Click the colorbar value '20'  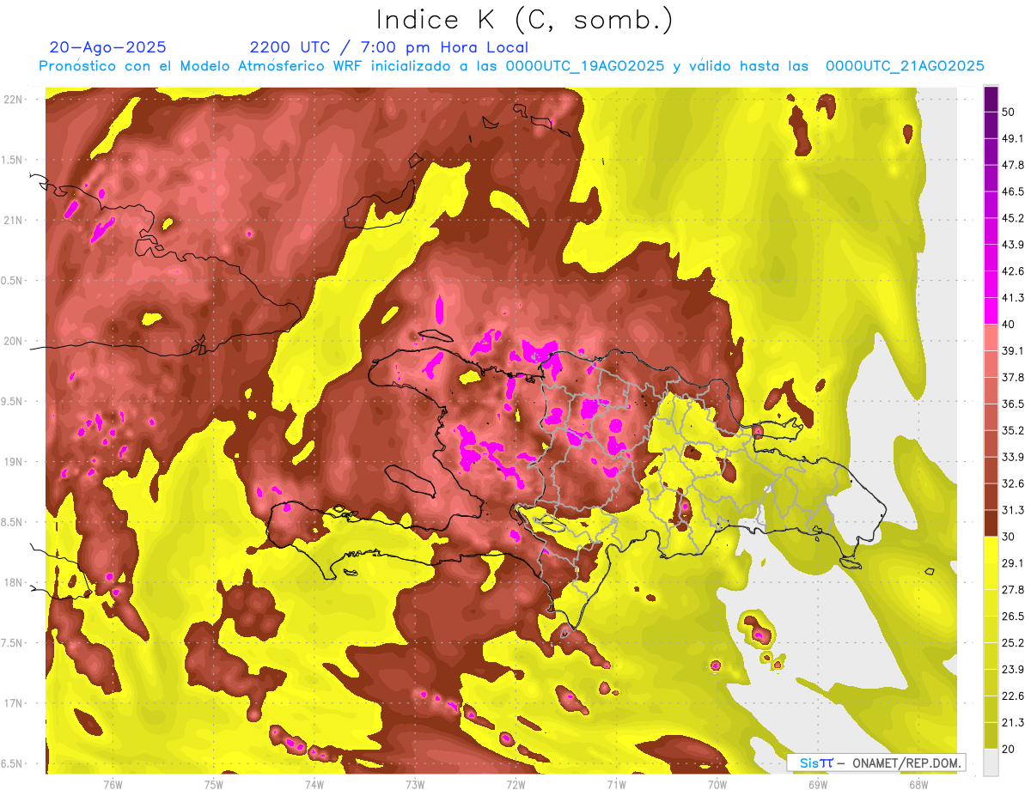tap(1009, 749)
